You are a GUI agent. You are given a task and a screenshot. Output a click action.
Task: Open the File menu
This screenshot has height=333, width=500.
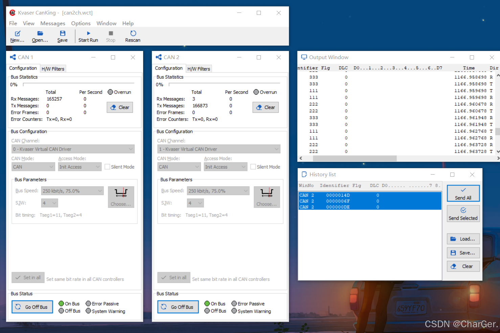[13, 23]
